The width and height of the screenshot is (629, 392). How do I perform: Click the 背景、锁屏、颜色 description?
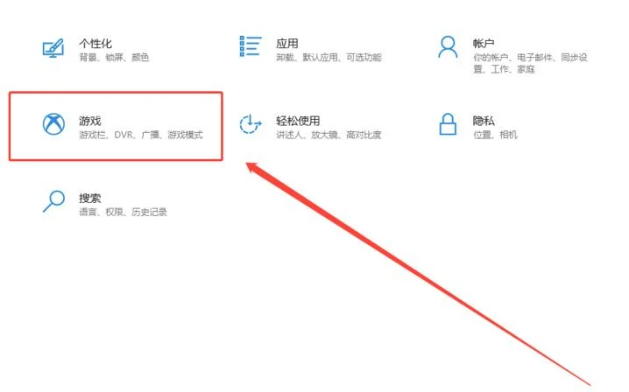114,58
